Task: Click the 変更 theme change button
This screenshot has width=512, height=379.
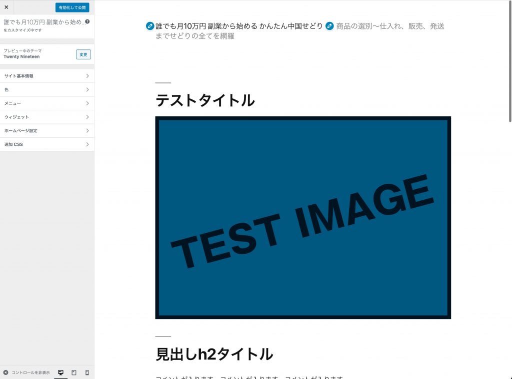Action: click(83, 54)
